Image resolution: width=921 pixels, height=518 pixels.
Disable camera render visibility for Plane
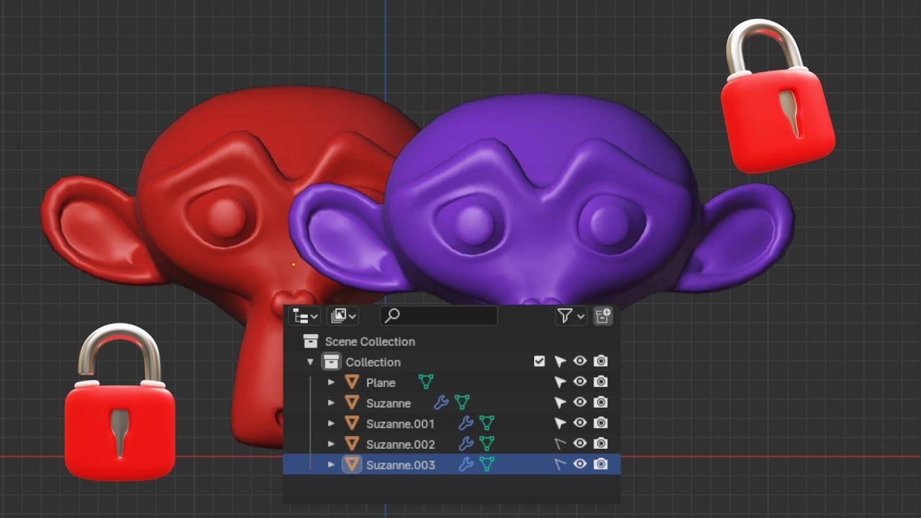pyautogui.click(x=602, y=380)
